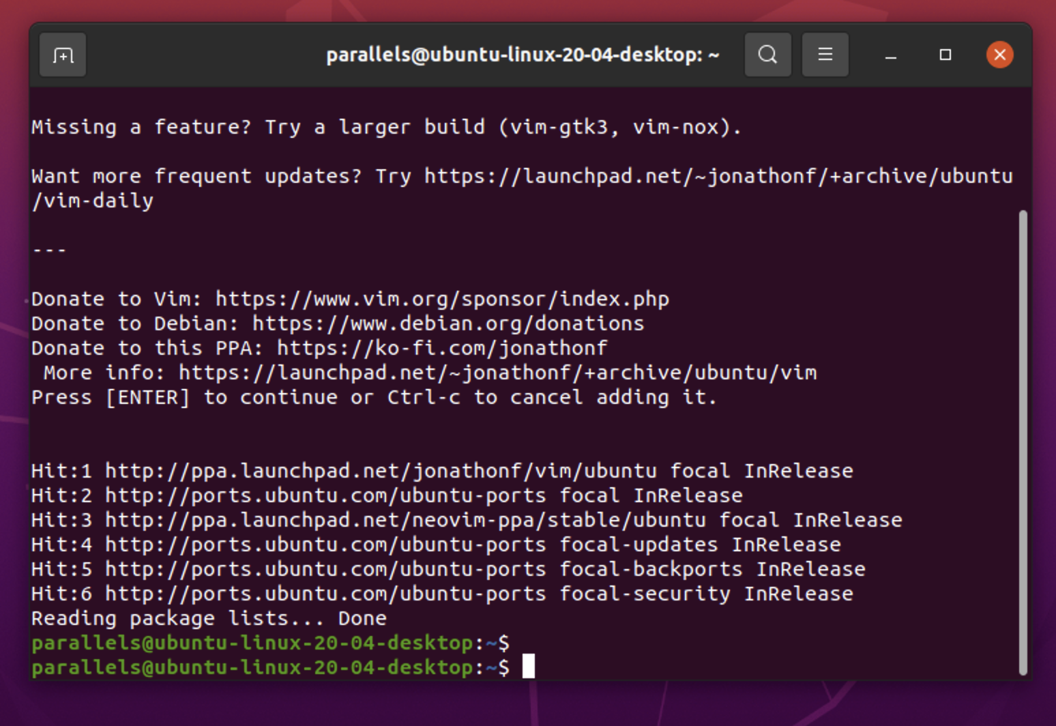
Task: Click the Hit:6 focal-security repository URL
Action: pyautogui.click(x=325, y=594)
